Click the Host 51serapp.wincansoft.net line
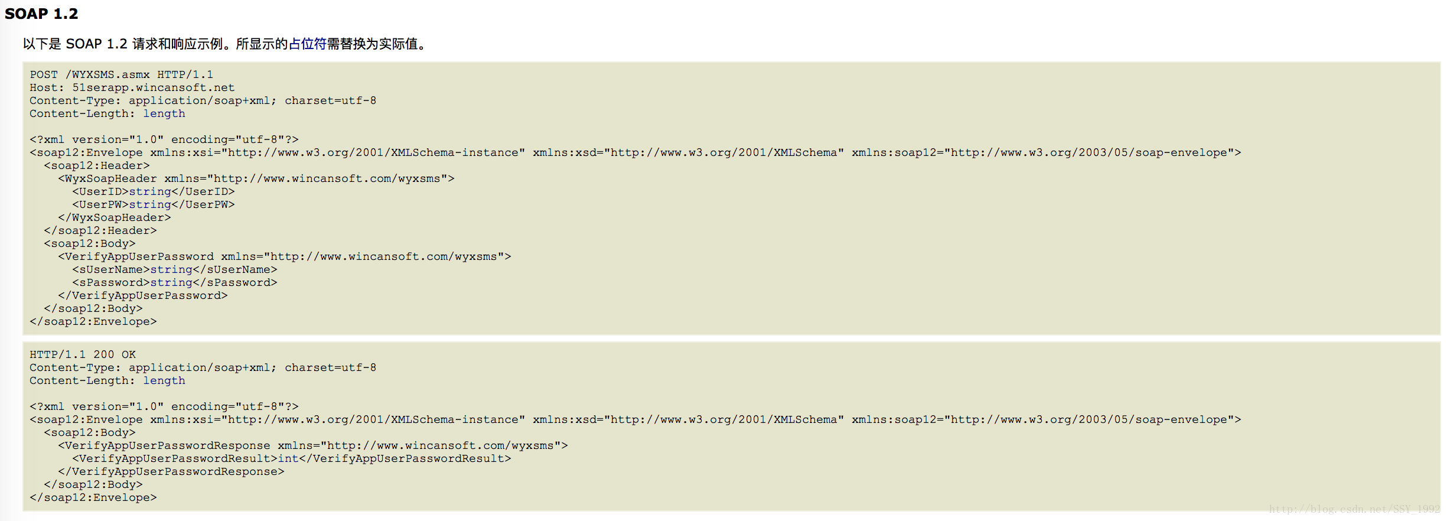Viewport: 1447px width, 521px height. pos(132,87)
